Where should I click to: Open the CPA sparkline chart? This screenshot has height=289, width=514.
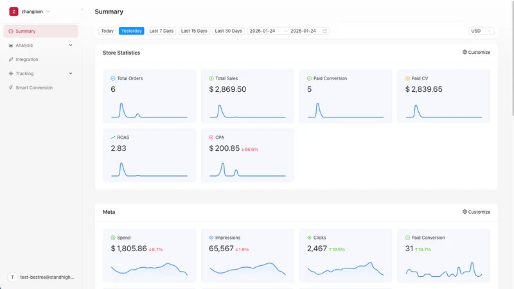point(247,170)
